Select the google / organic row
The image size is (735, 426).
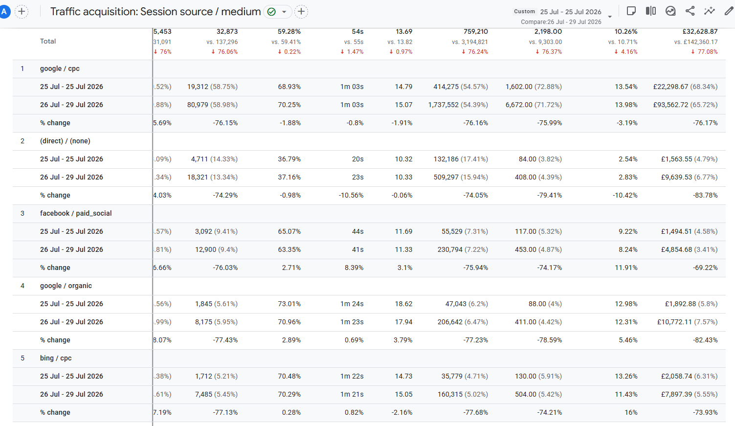pos(369,286)
